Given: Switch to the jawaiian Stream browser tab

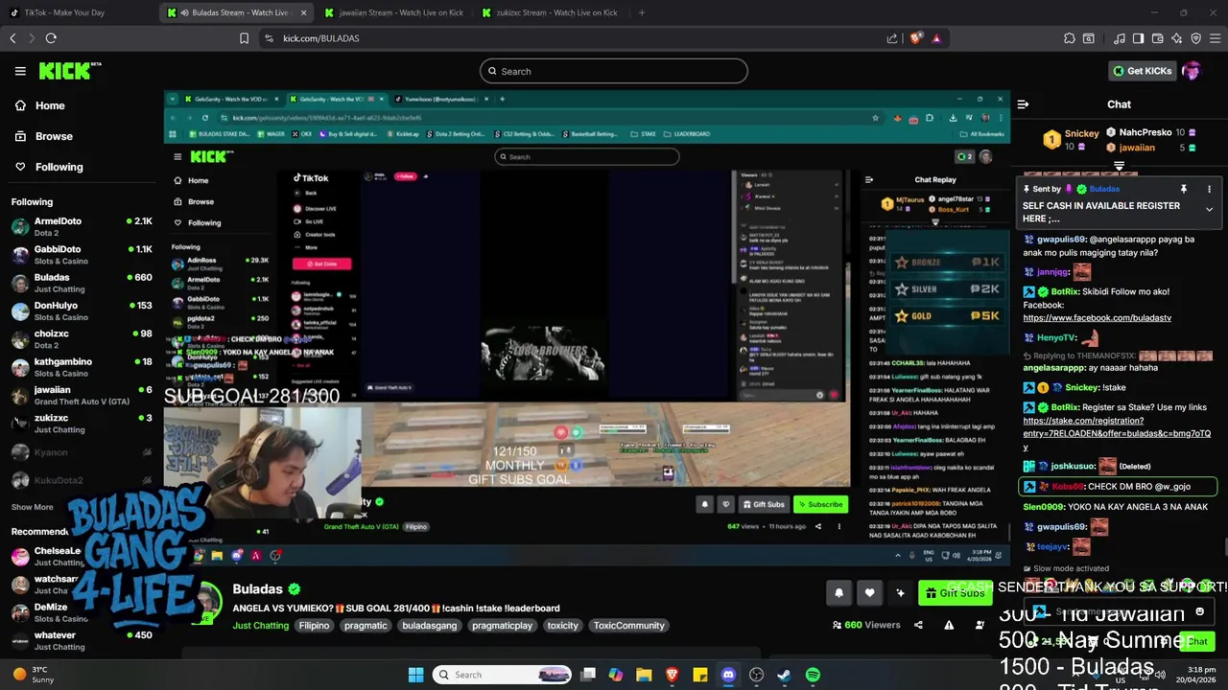Looking at the screenshot, I should tap(393, 12).
